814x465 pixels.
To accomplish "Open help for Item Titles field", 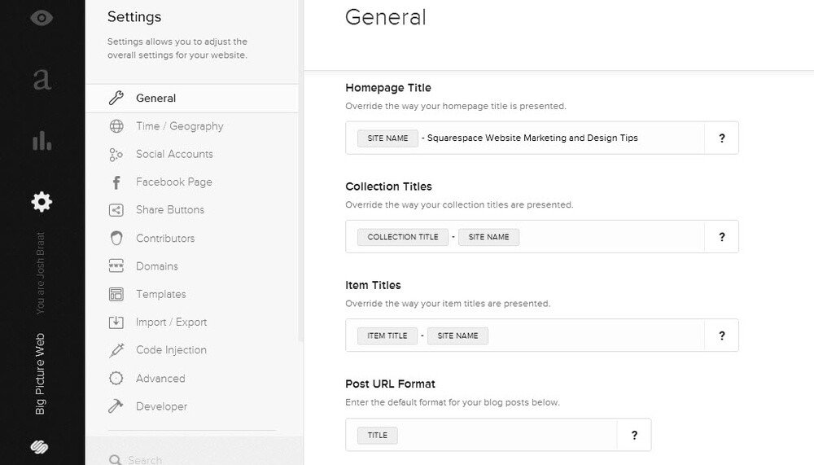I will click(721, 336).
